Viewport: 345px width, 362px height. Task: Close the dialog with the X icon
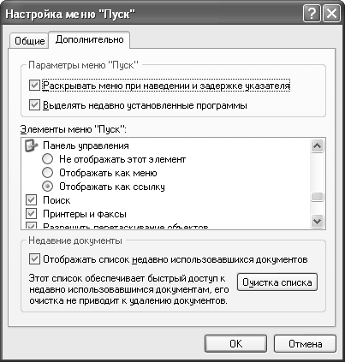click(x=331, y=14)
